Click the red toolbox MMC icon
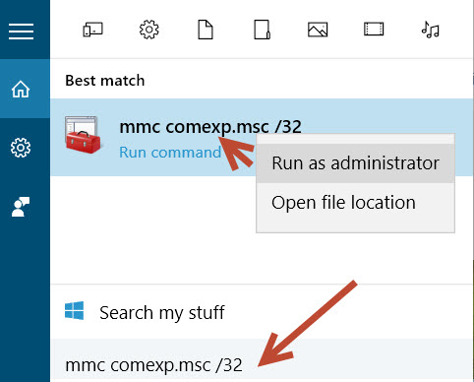The image size is (474, 382). [x=83, y=135]
